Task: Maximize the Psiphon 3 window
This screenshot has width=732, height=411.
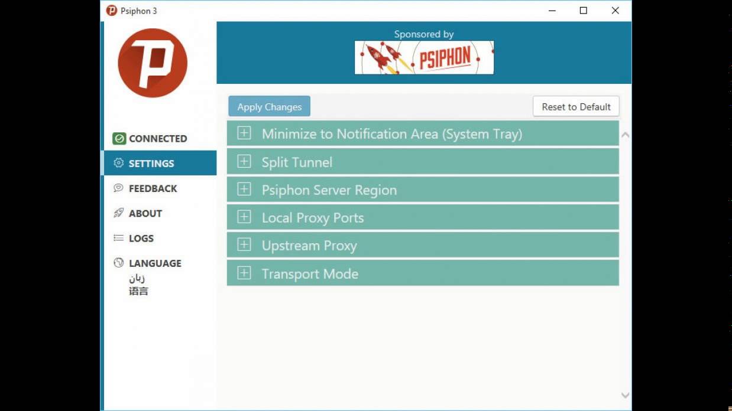Action: [584, 11]
